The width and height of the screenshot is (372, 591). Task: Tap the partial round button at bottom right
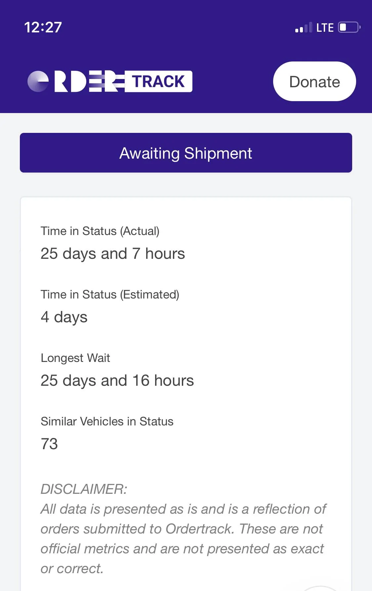click(x=320, y=588)
